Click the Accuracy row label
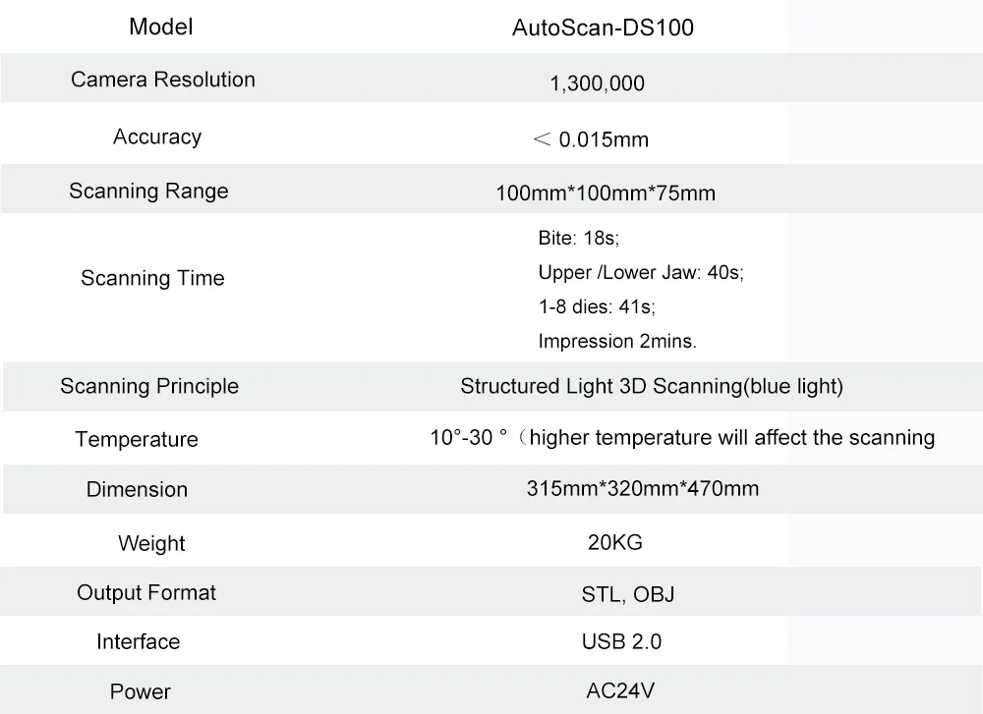The height and width of the screenshot is (714, 983). pos(157,137)
